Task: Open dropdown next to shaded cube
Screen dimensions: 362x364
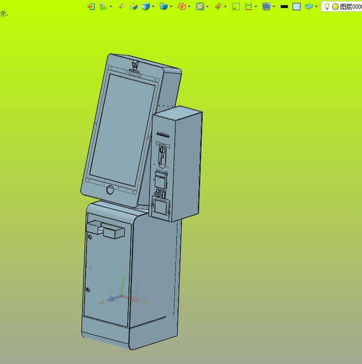Action: 153,7
